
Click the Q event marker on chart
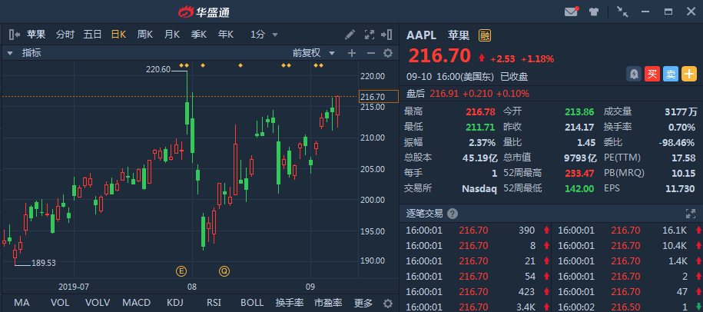click(x=224, y=271)
